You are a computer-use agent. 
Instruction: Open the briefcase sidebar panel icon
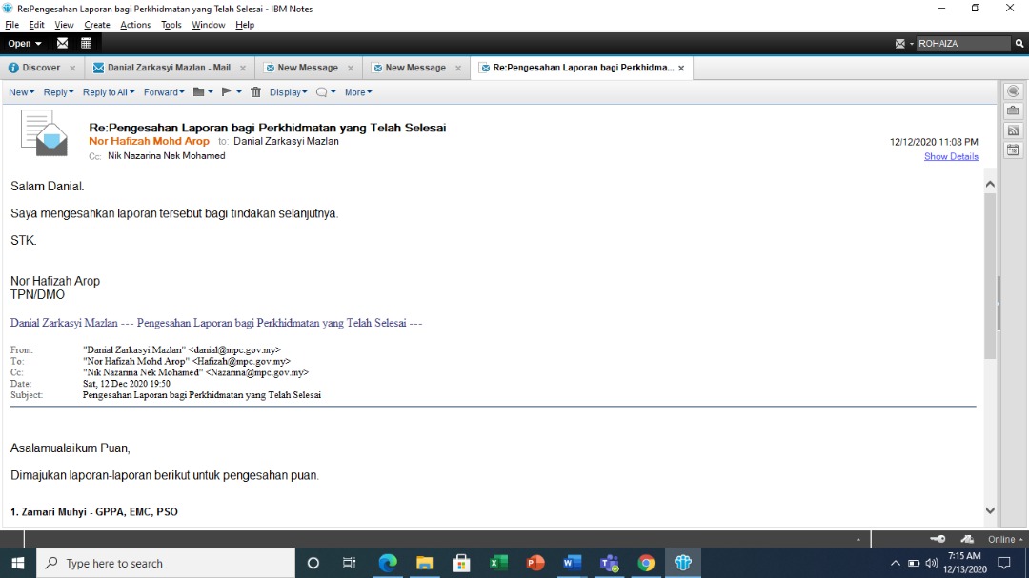[x=1013, y=110]
